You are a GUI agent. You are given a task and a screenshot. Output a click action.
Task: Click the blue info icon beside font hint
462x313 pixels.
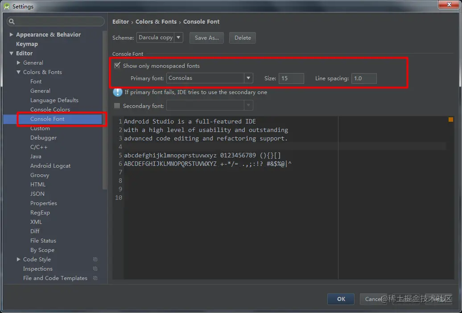click(118, 92)
